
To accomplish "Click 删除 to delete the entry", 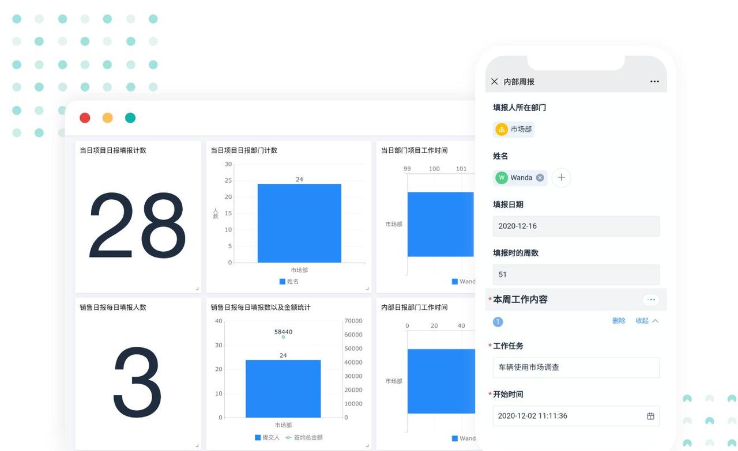I will coord(619,321).
